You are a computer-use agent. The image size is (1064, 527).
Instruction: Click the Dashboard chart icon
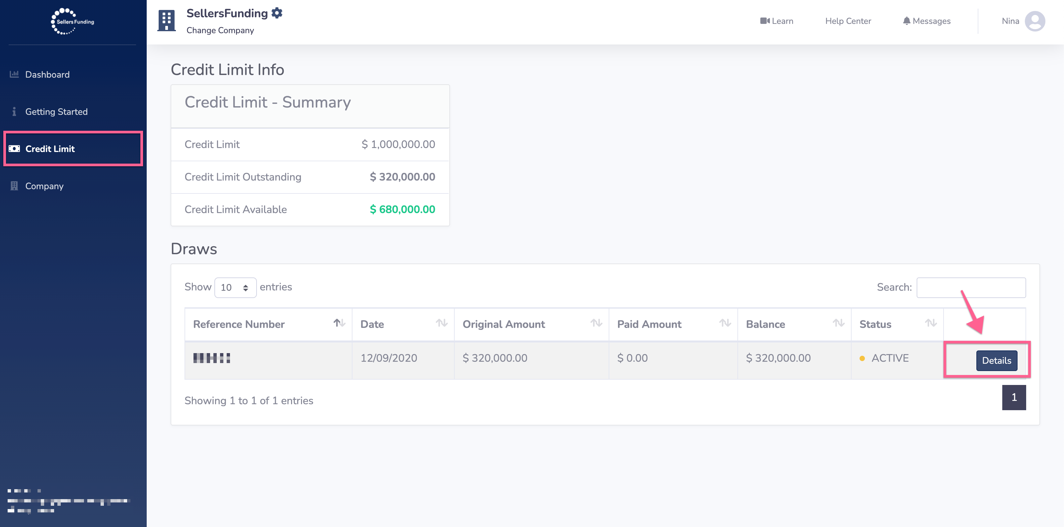pyautogui.click(x=14, y=74)
